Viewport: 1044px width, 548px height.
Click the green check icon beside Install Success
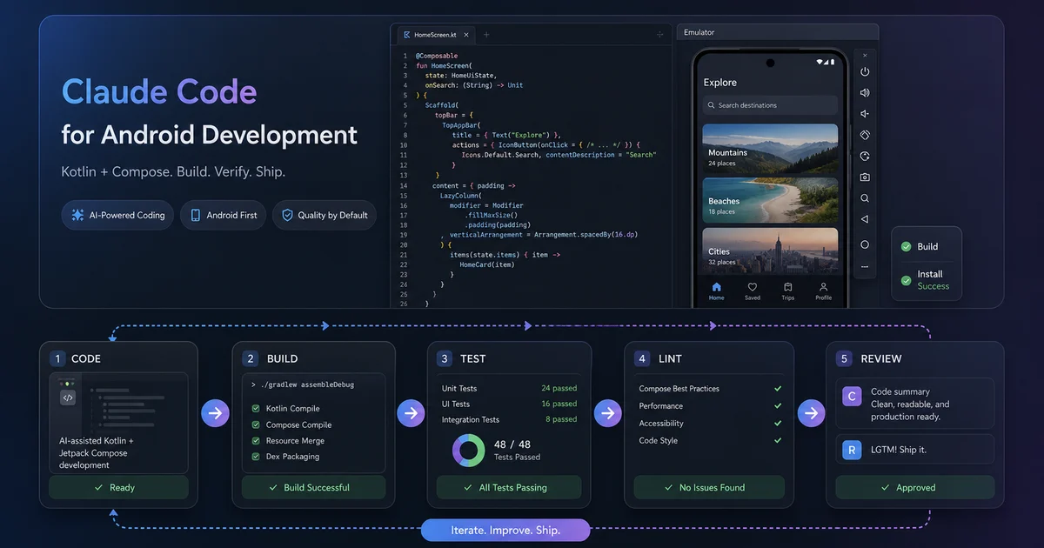[907, 280]
